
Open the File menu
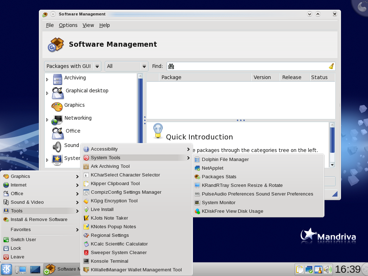pos(50,25)
